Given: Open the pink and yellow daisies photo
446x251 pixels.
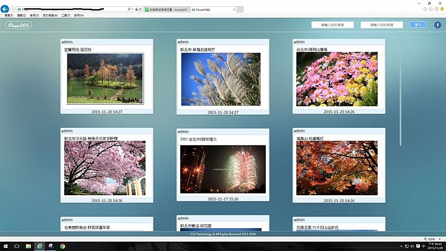Looking at the screenshot, I should [337, 79].
